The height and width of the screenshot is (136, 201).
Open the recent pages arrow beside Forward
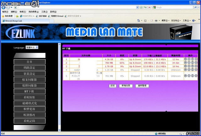(x=11, y=8)
